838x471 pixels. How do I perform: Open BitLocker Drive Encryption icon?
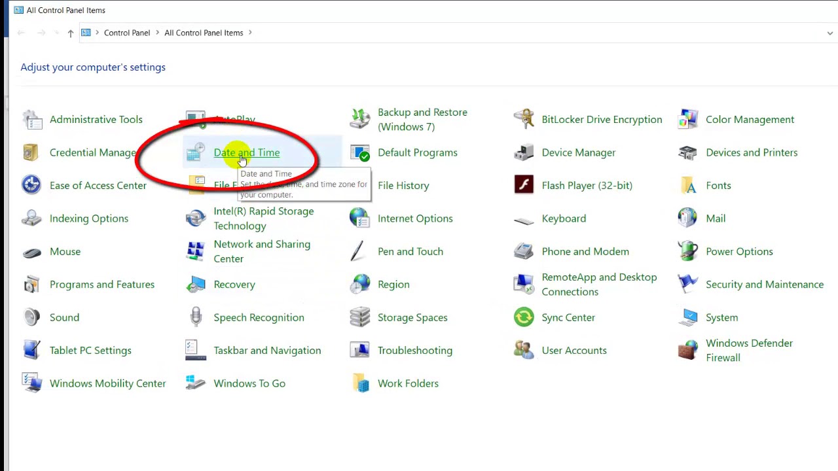[x=524, y=120]
